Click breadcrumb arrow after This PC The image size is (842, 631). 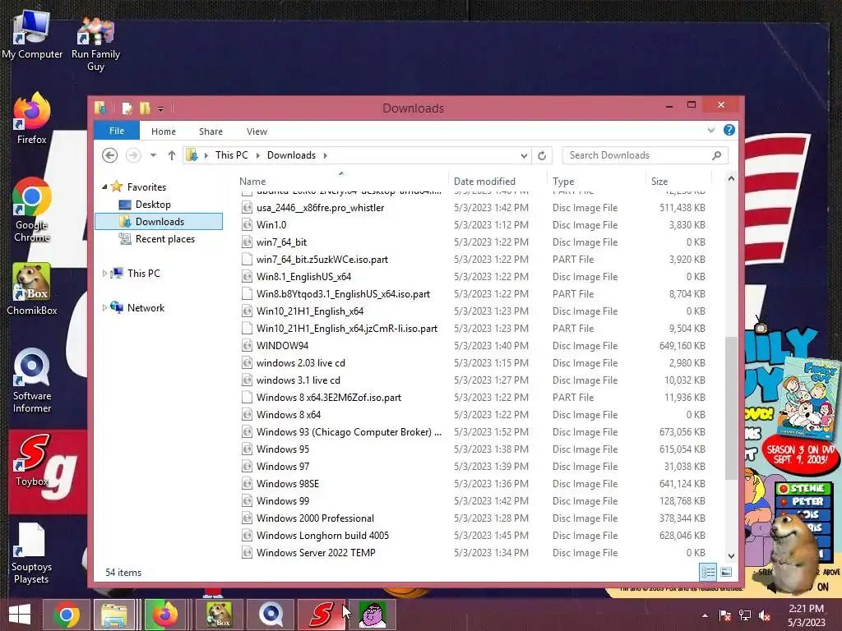click(257, 155)
